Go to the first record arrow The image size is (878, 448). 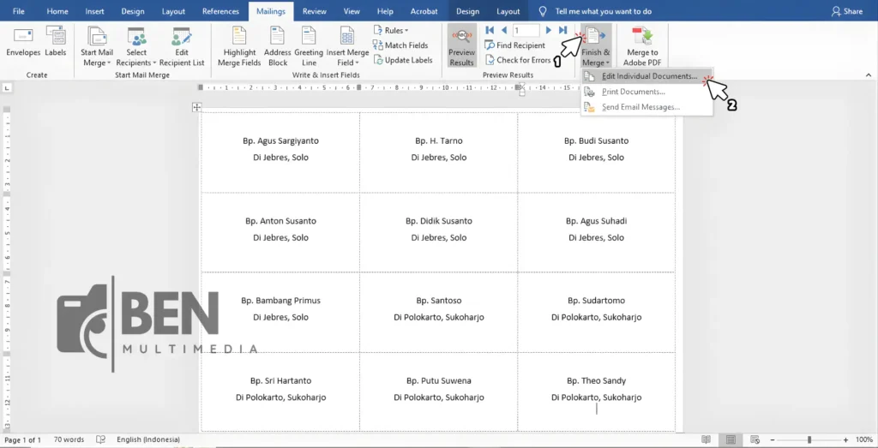490,31
